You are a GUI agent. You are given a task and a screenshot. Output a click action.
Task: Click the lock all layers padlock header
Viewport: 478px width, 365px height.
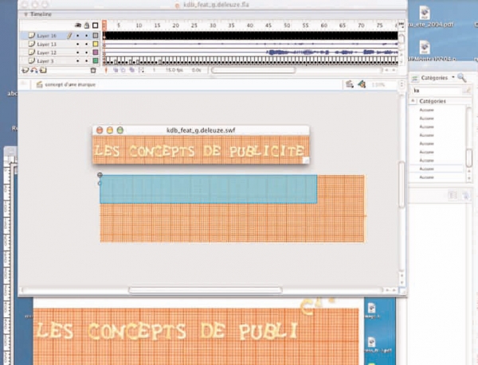tap(87, 25)
